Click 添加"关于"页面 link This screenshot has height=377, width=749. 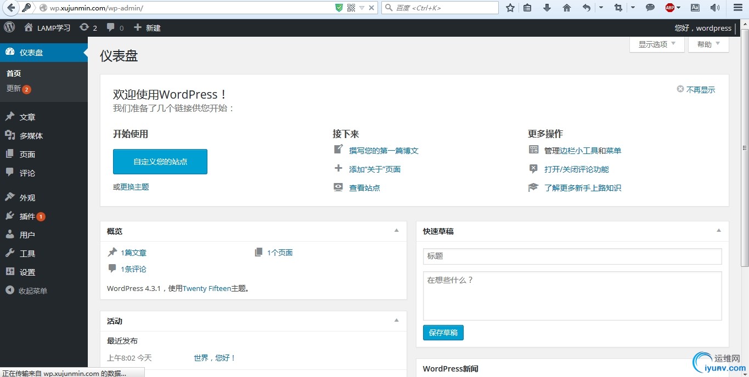point(375,169)
